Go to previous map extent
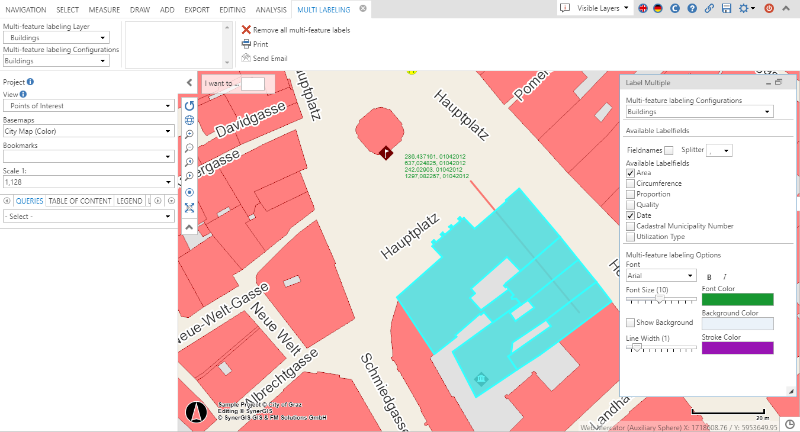Image resolution: width=800 pixels, height=432 pixels. click(189, 162)
